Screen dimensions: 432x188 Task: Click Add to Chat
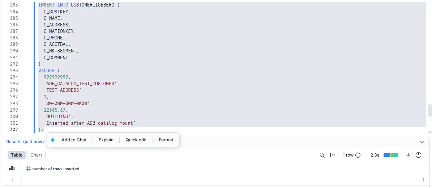click(x=74, y=140)
